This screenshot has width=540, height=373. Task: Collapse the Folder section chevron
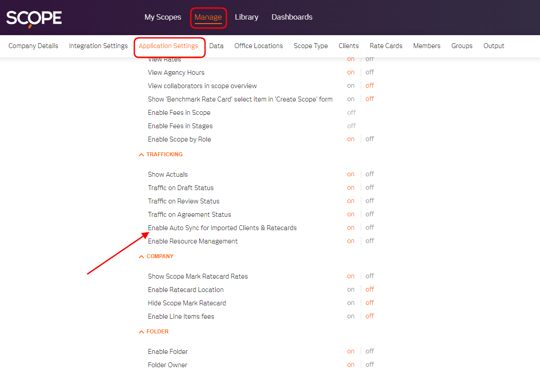(141, 332)
